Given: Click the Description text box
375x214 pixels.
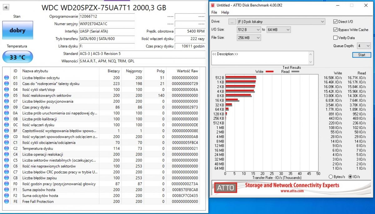Looking at the screenshot, I should pos(260,58).
